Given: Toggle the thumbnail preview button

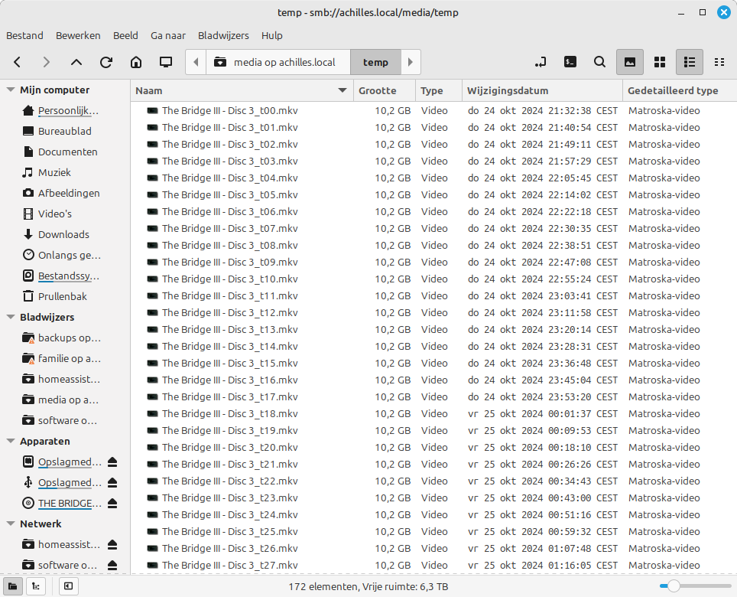Looking at the screenshot, I should 630,62.
